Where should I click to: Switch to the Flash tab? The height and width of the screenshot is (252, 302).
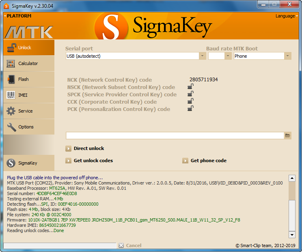[29, 79]
